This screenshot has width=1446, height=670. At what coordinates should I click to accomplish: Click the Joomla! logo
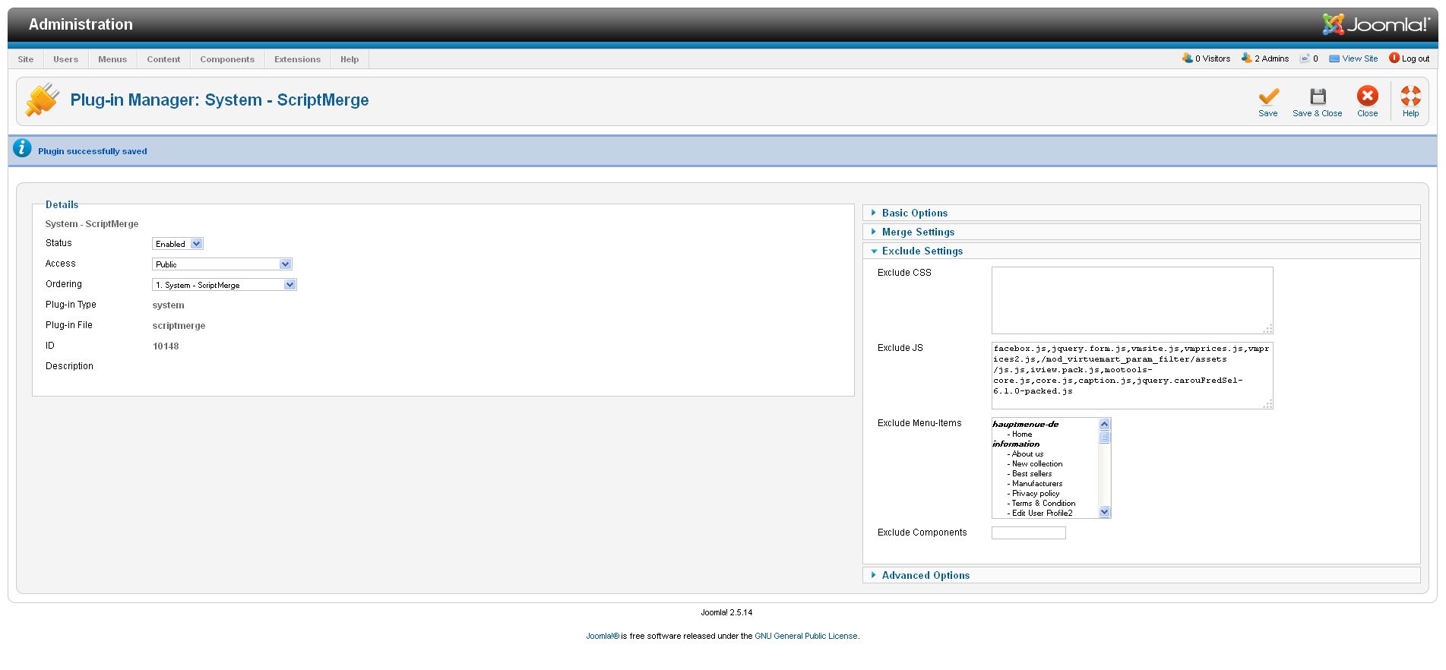coord(1375,24)
